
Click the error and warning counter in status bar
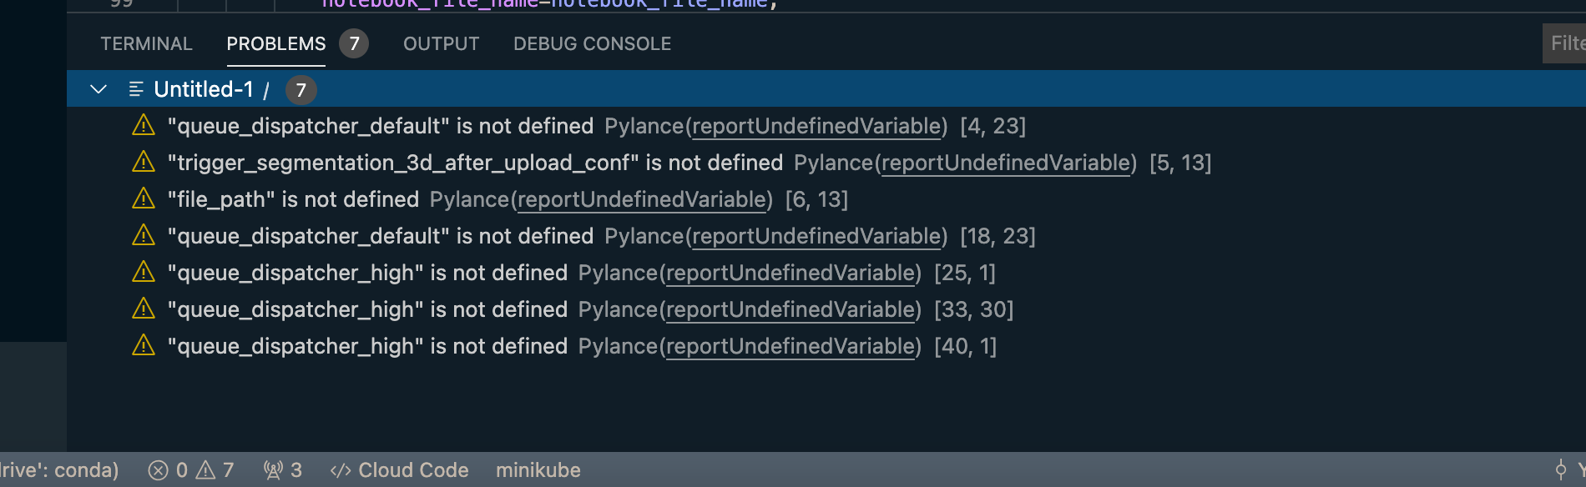(190, 469)
